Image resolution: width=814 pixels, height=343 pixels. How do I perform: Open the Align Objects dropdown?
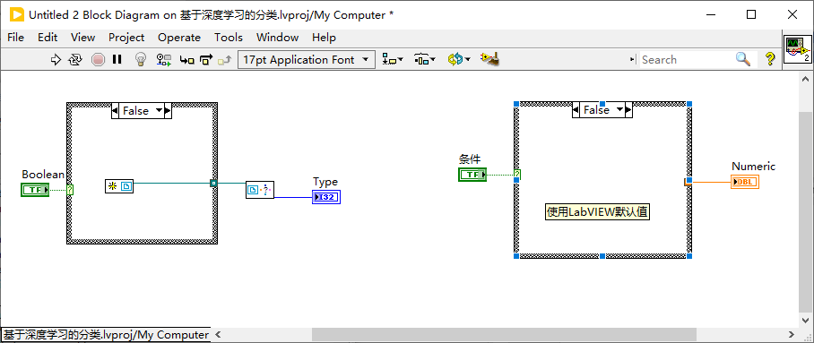[x=393, y=60]
